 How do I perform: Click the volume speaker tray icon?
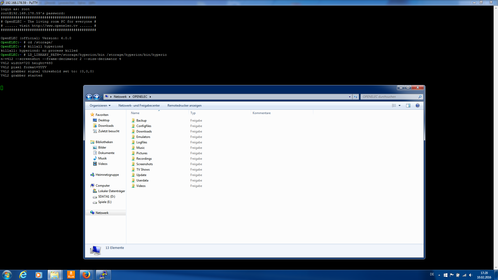tap(471, 275)
